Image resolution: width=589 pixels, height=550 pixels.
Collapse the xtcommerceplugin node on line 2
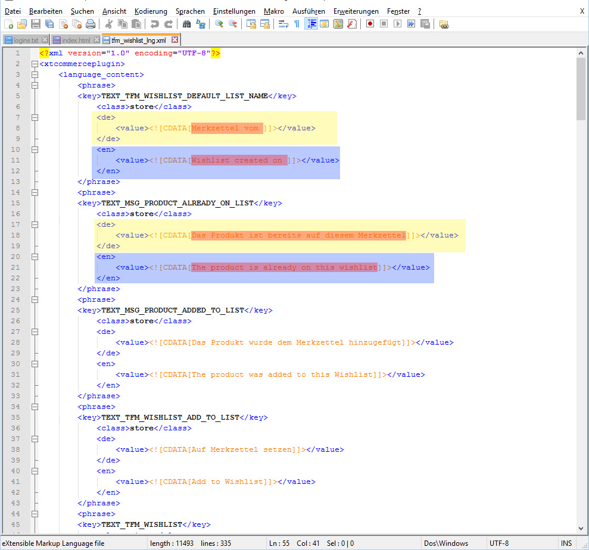tap(35, 64)
